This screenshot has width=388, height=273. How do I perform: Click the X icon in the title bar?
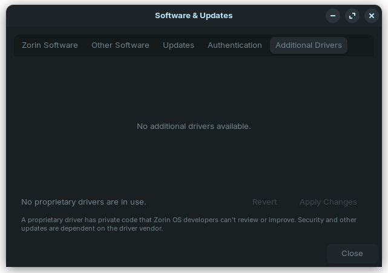[x=372, y=16]
